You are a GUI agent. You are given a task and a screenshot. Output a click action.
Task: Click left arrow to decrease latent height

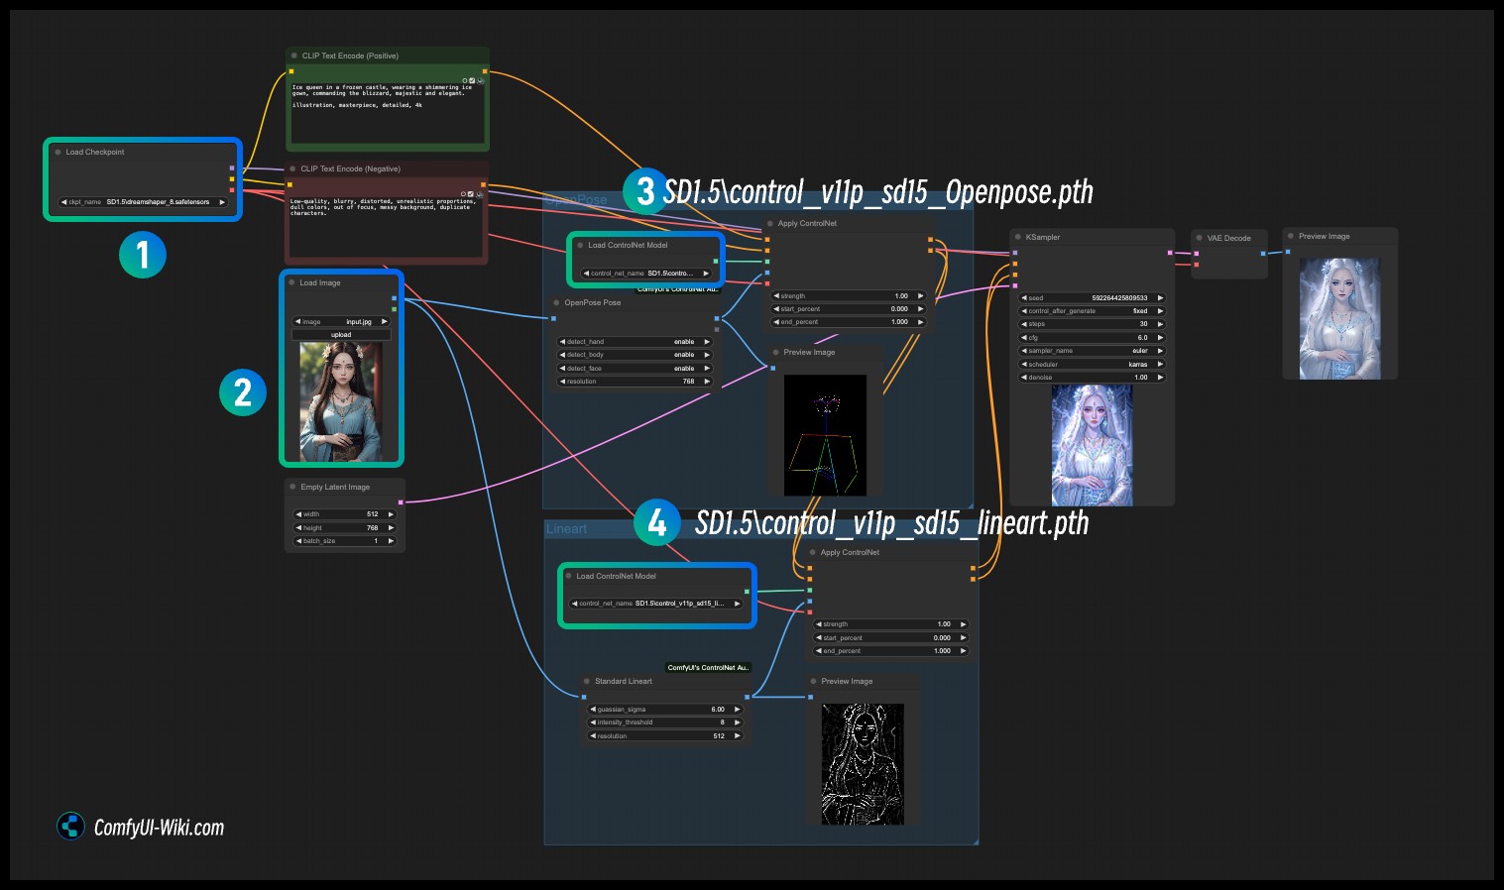coord(297,528)
